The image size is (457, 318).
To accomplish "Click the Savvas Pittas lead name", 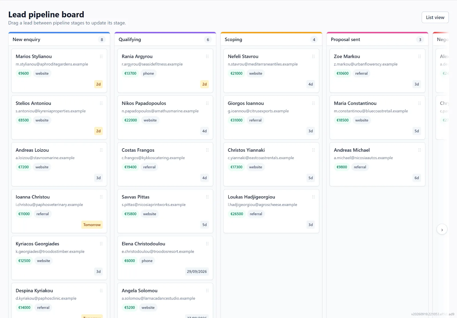I will click(x=136, y=197).
